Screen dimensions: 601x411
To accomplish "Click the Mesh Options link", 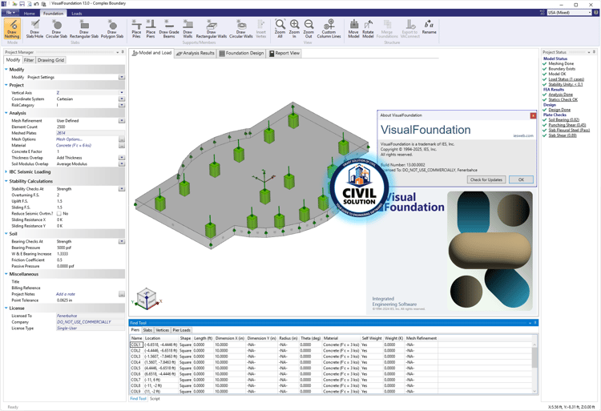I will [x=69, y=139].
